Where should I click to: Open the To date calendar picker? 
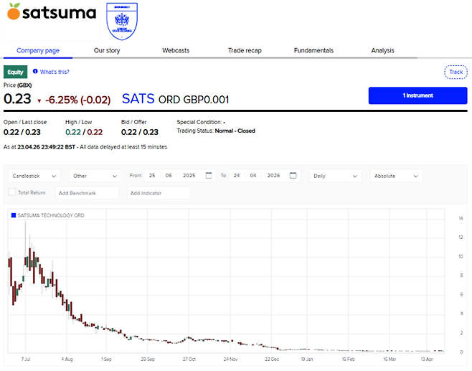click(x=293, y=176)
